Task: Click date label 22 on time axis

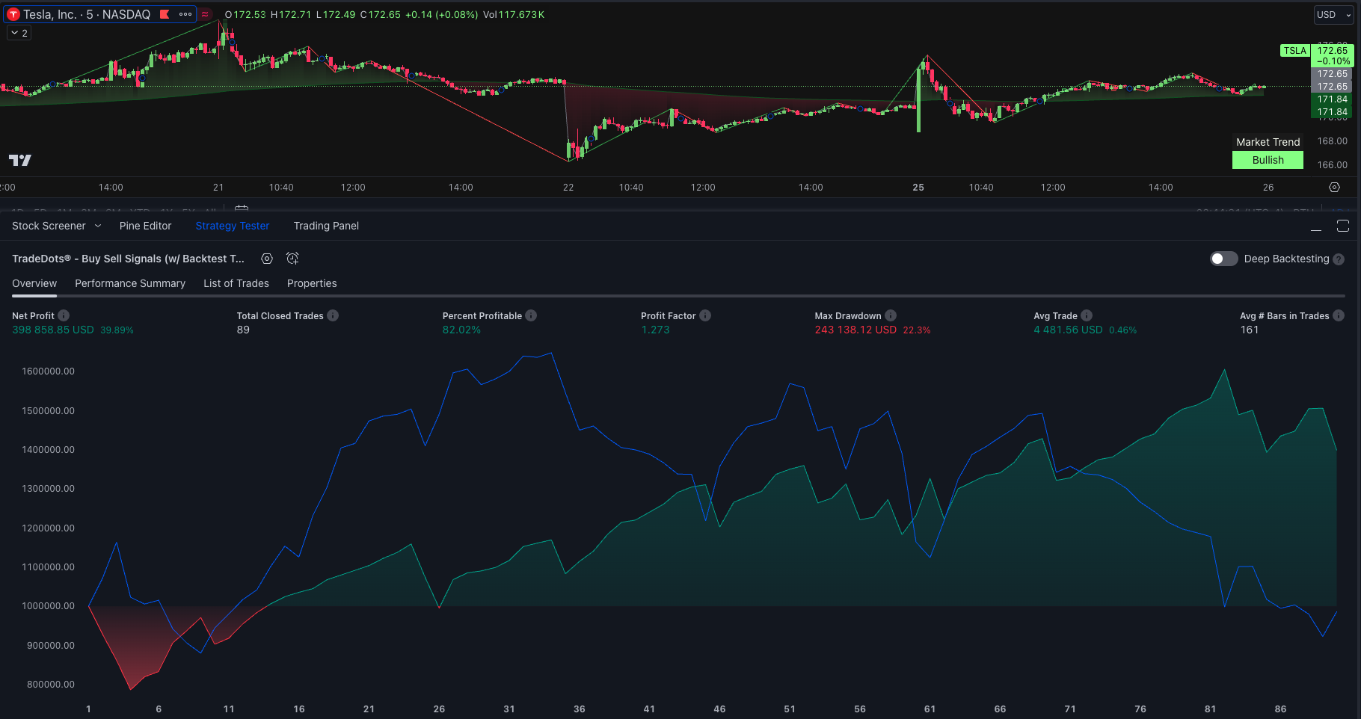Action: pos(568,188)
